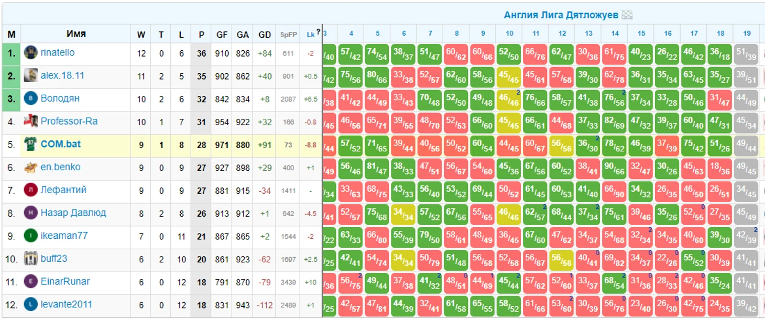Viewport: 765px width, 322px height.
Task: Click rinatello's avatar icon
Action: click(30, 53)
